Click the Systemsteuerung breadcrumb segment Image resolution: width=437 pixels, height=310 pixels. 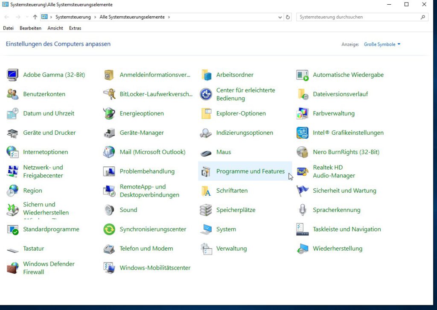(73, 17)
